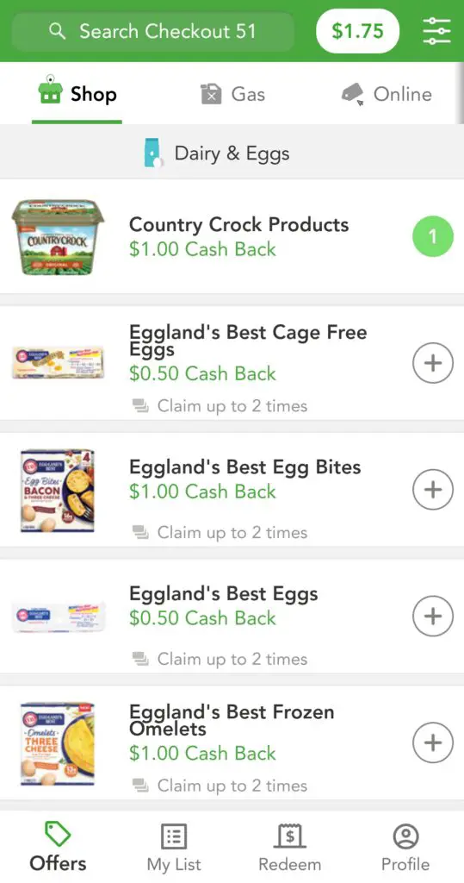Open the Offers tag icon
Image resolution: width=464 pixels, height=883 pixels.
click(58, 834)
